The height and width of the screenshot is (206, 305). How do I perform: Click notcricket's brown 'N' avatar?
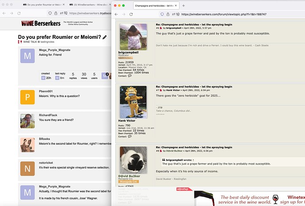coord(27,169)
